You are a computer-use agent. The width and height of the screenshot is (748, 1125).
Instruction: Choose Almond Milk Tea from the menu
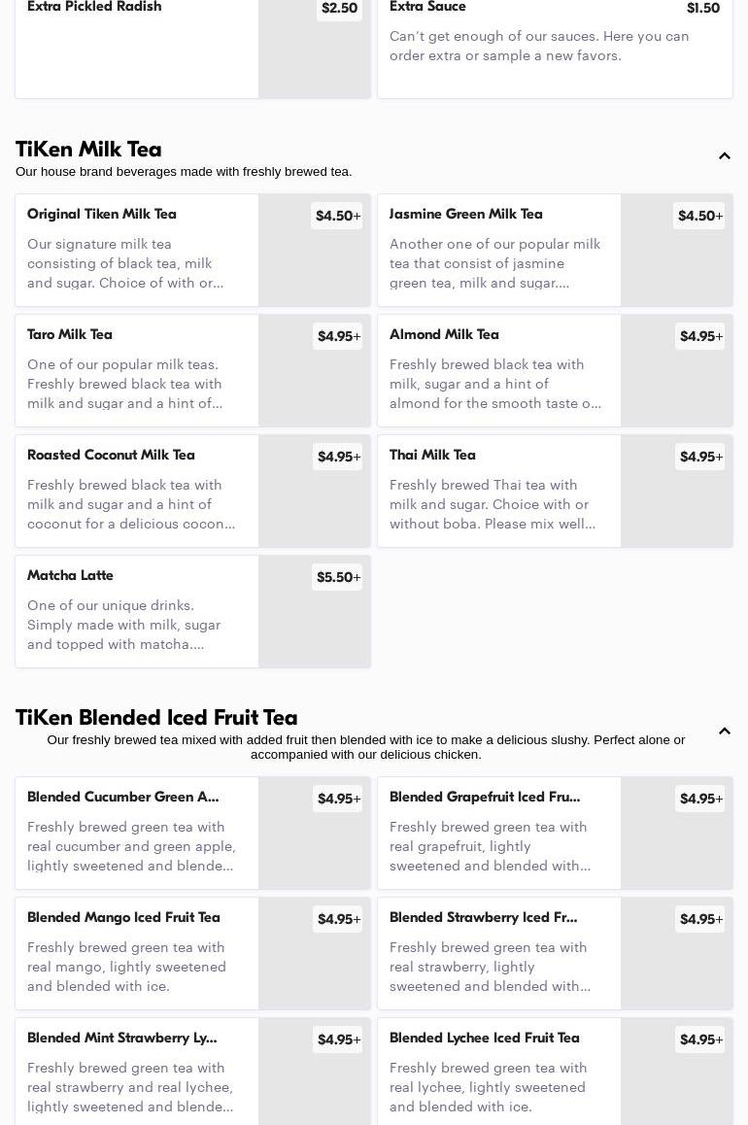point(555,370)
